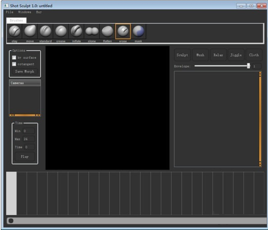Switch to the Brushes tab
Screen dimensions: 268x230
[16, 20]
